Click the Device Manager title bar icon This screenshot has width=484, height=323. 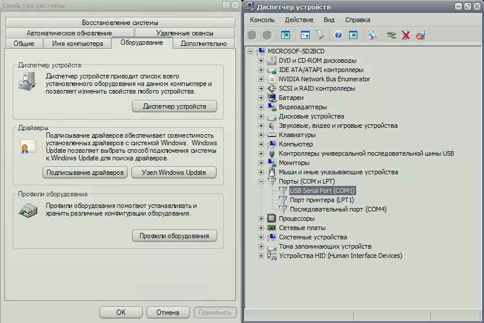[250, 6]
